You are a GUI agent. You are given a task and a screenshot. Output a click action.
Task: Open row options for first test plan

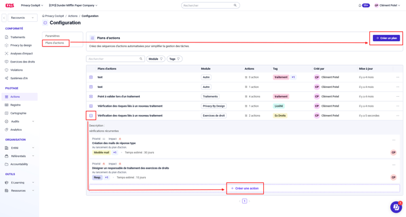[398, 77]
